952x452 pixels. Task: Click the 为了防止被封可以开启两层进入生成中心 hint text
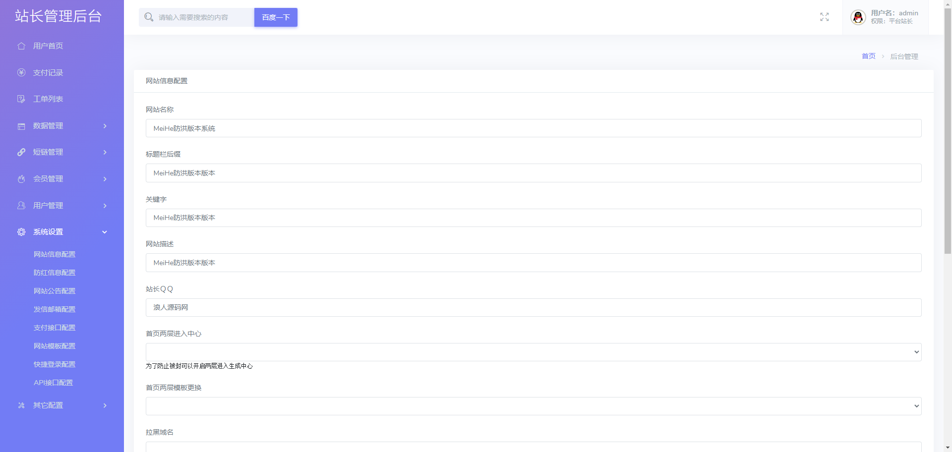click(x=199, y=366)
